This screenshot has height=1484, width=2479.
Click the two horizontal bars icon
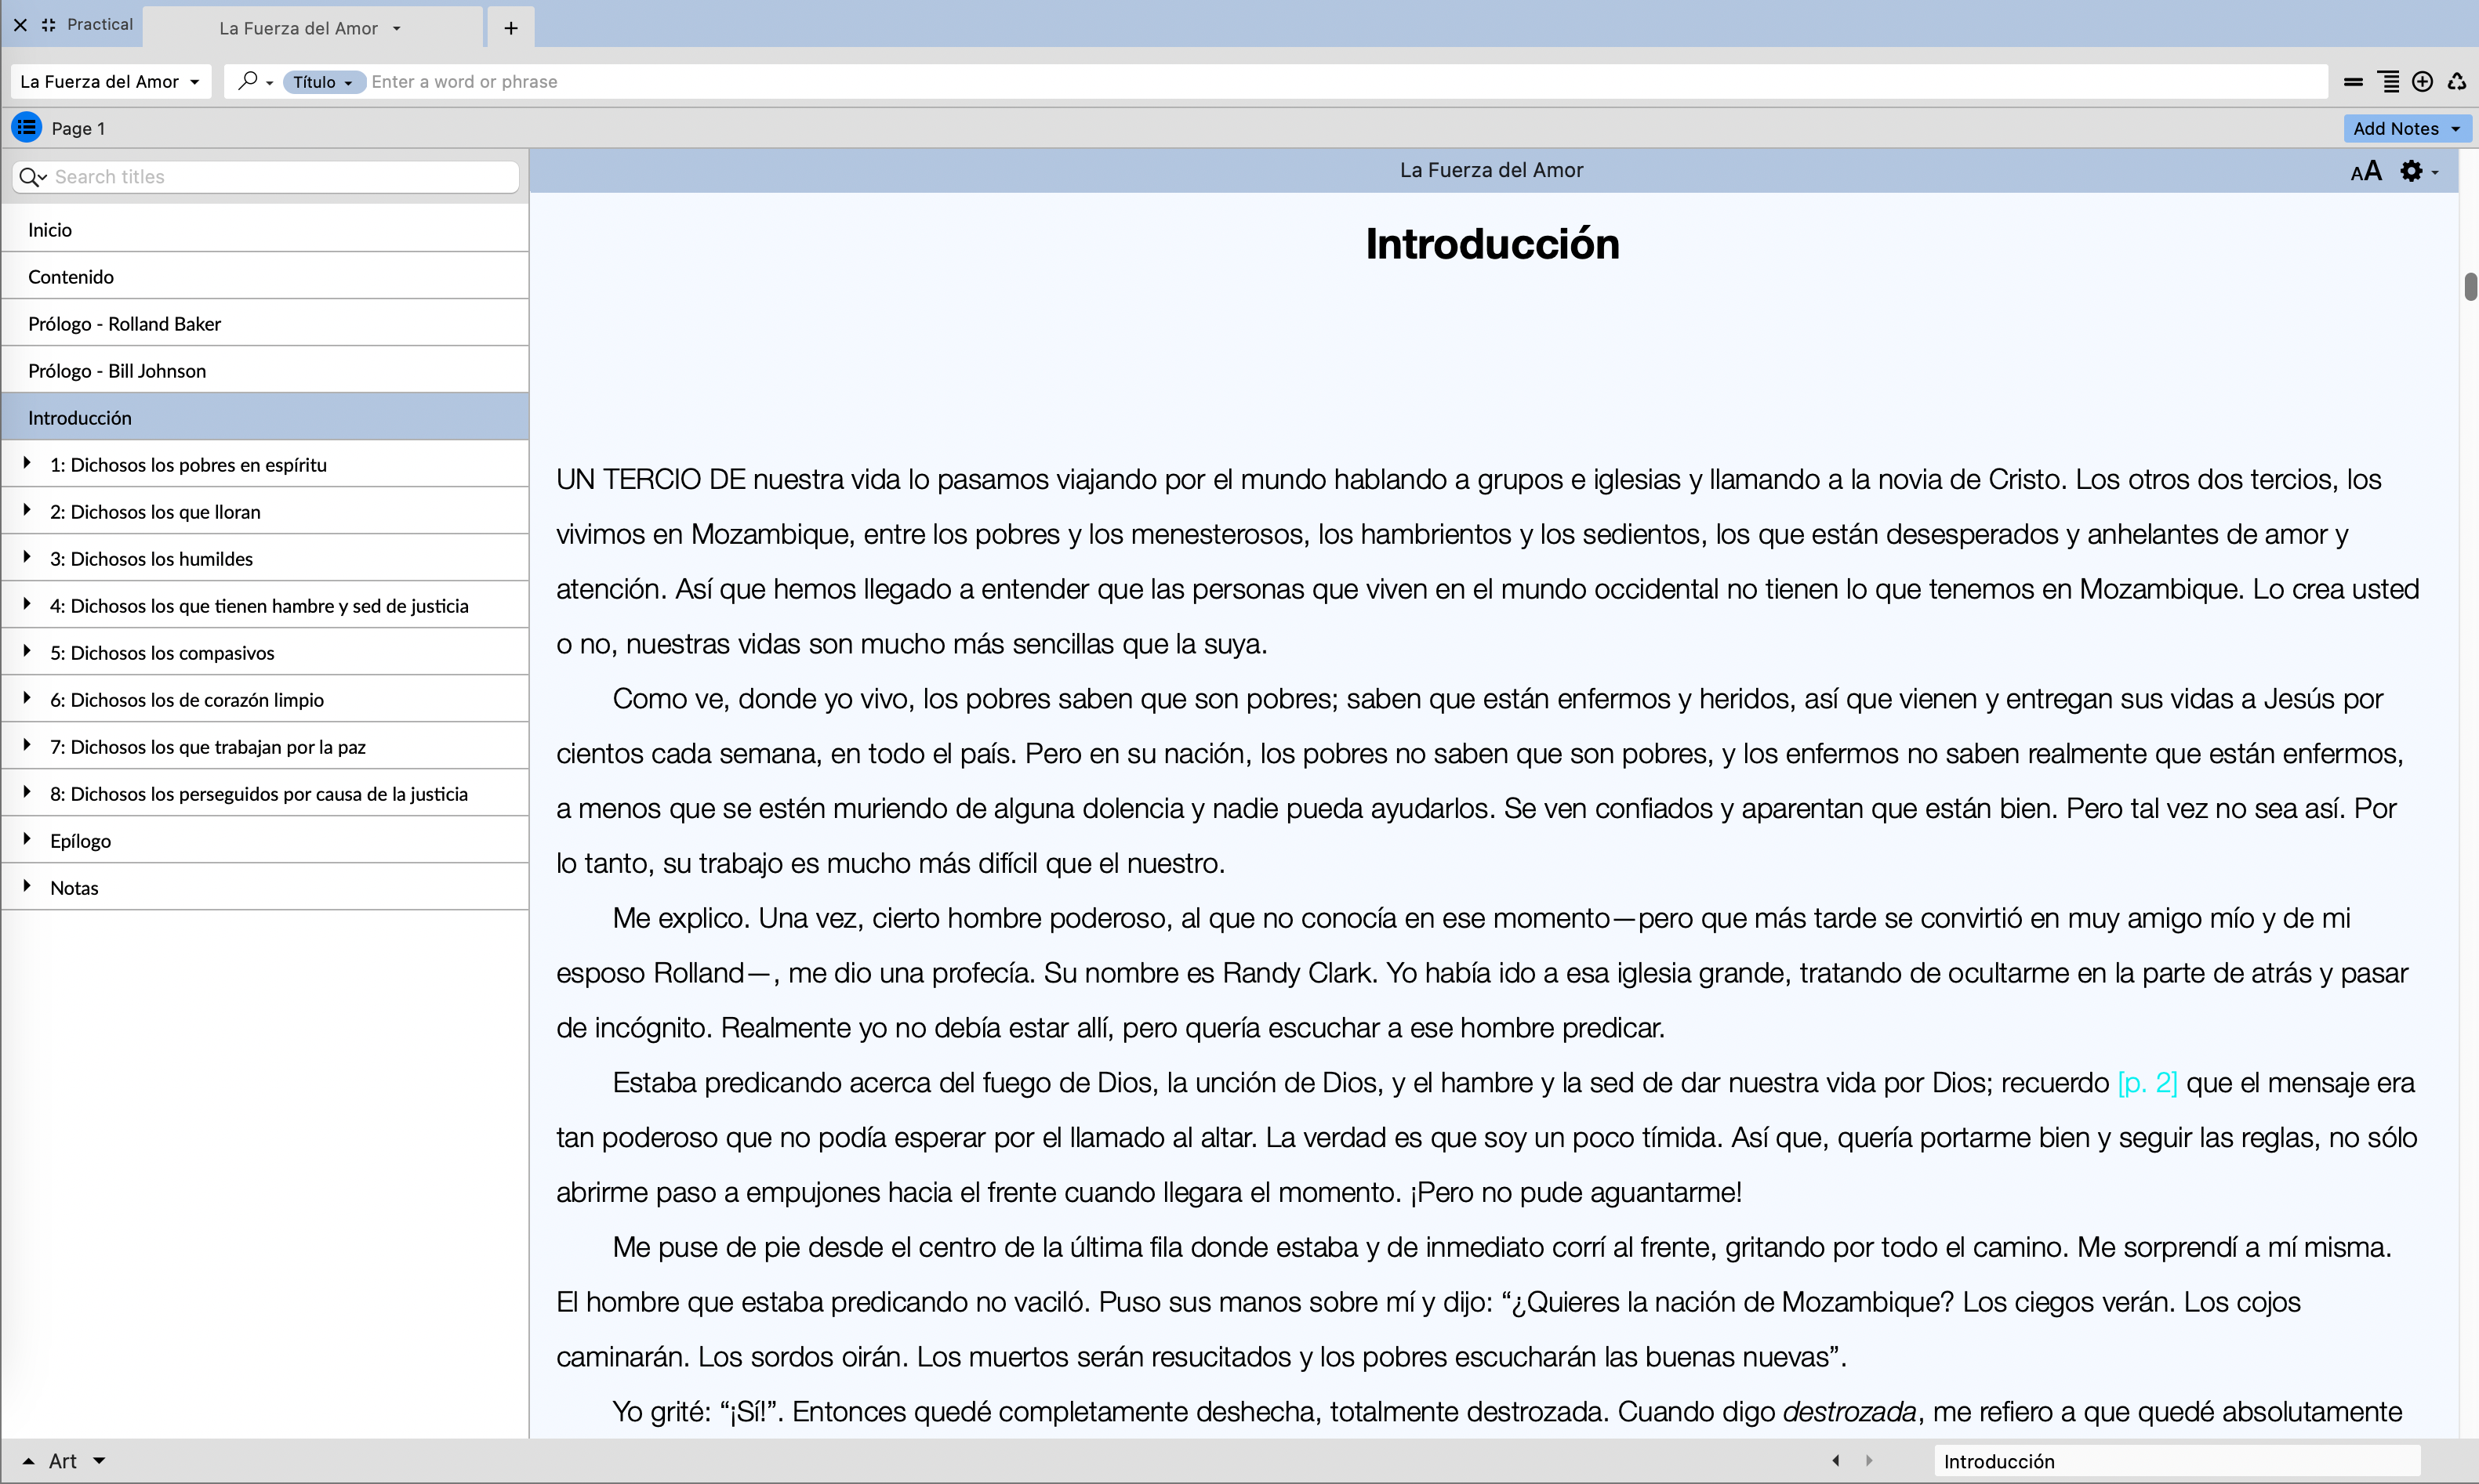click(x=2353, y=82)
